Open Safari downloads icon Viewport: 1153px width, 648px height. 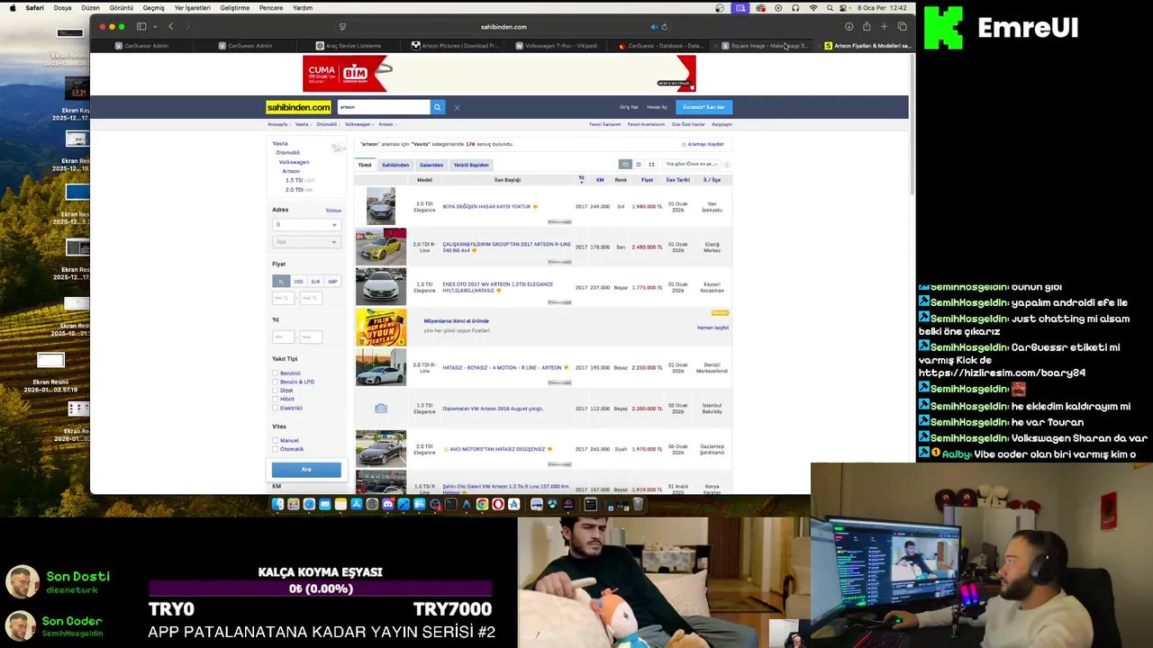(x=849, y=27)
